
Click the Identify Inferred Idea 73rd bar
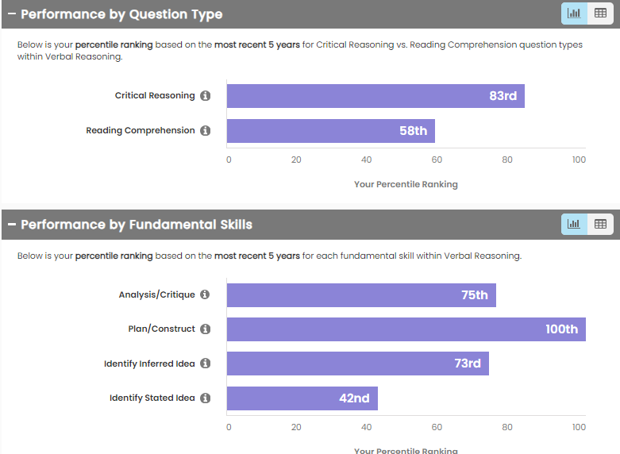357,364
